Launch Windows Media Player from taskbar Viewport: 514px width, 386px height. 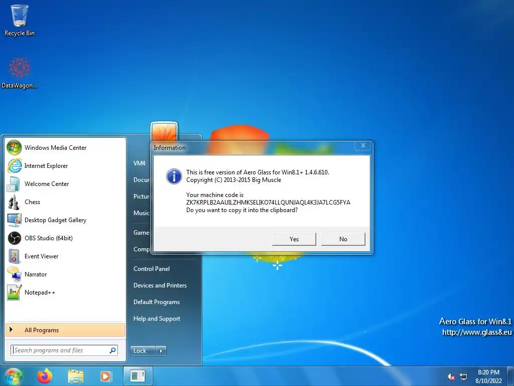[x=106, y=376]
